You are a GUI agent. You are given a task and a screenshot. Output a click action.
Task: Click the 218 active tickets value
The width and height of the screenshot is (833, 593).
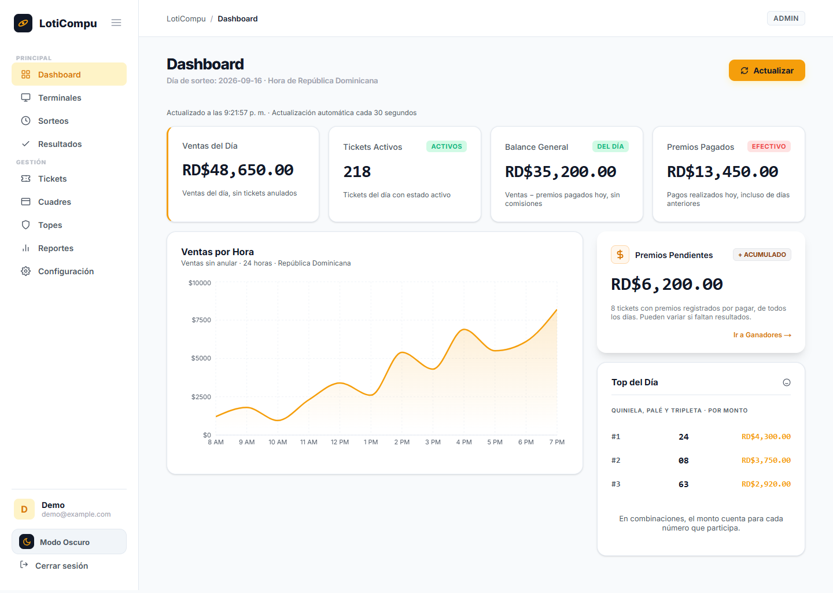[357, 172]
